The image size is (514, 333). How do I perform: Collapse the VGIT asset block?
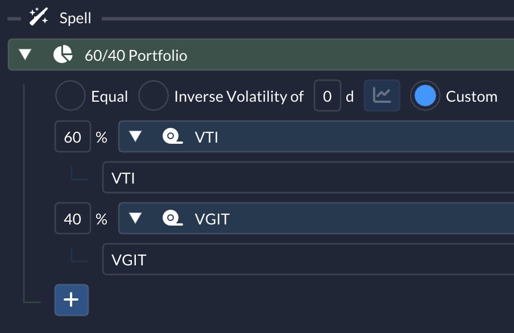pos(135,218)
